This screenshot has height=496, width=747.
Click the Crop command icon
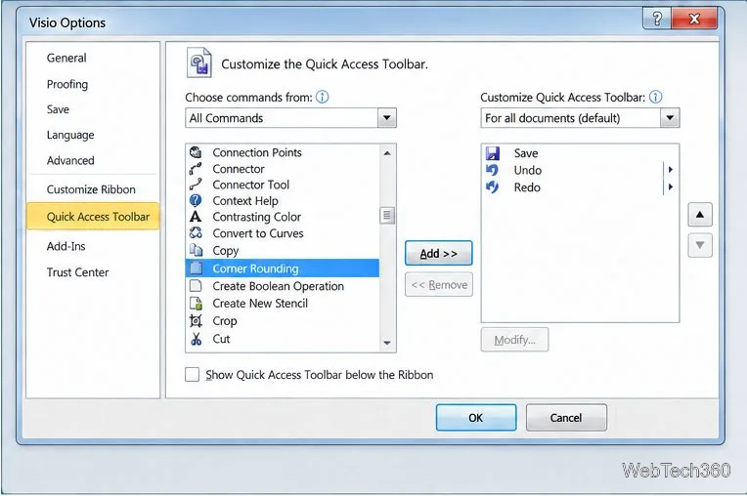(196, 321)
